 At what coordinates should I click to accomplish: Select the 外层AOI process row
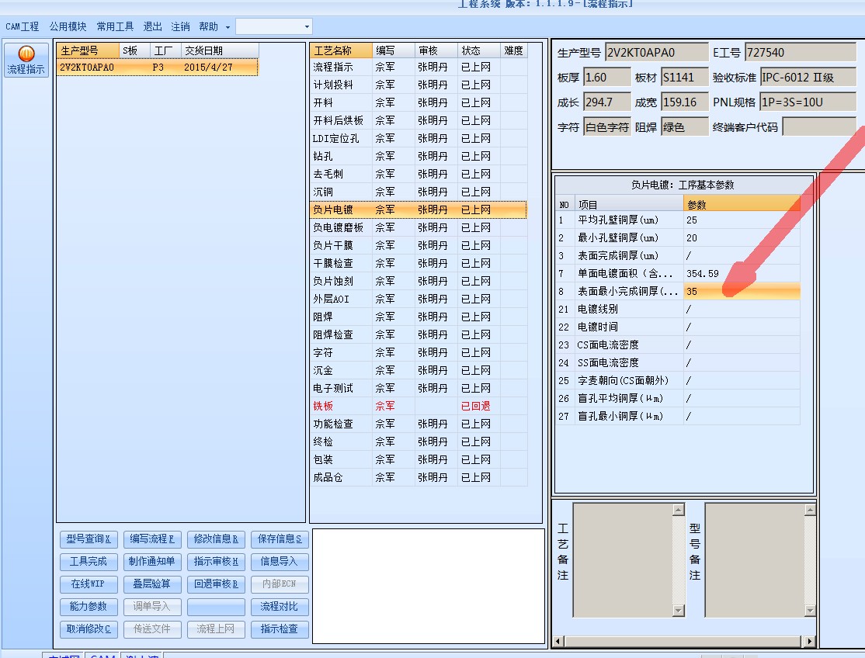coord(419,300)
